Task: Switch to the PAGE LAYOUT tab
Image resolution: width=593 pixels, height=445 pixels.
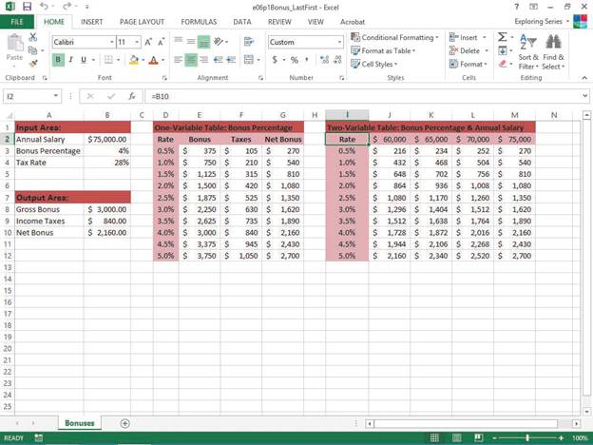Action: coord(142,22)
